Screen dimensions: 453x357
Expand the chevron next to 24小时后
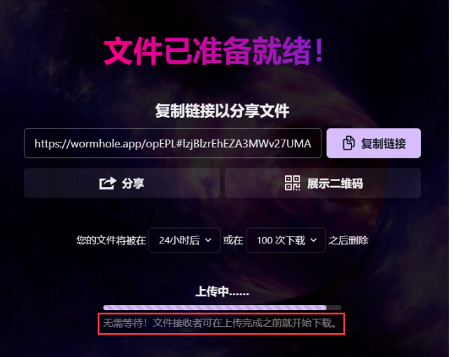tap(208, 240)
